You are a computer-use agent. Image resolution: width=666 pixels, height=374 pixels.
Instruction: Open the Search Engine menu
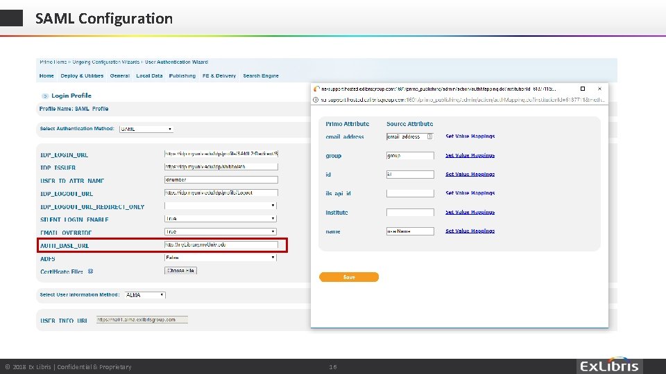(x=261, y=76)
